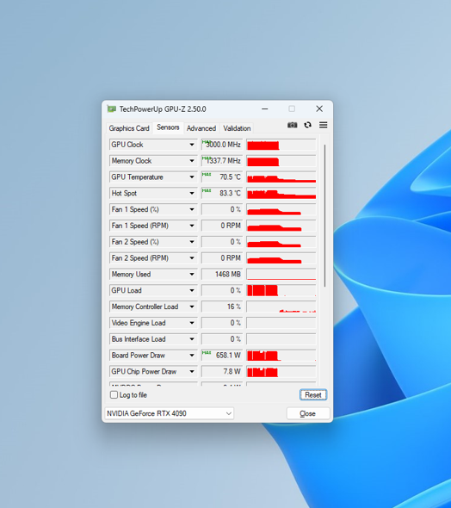
Task: Open the GPU Chip Power Draw dropdown
Action: [x=192, y=371]
